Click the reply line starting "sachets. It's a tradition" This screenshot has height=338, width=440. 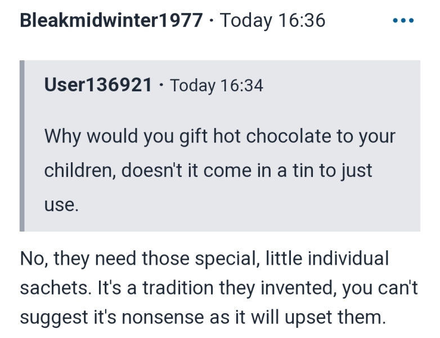tap(219, 288)
